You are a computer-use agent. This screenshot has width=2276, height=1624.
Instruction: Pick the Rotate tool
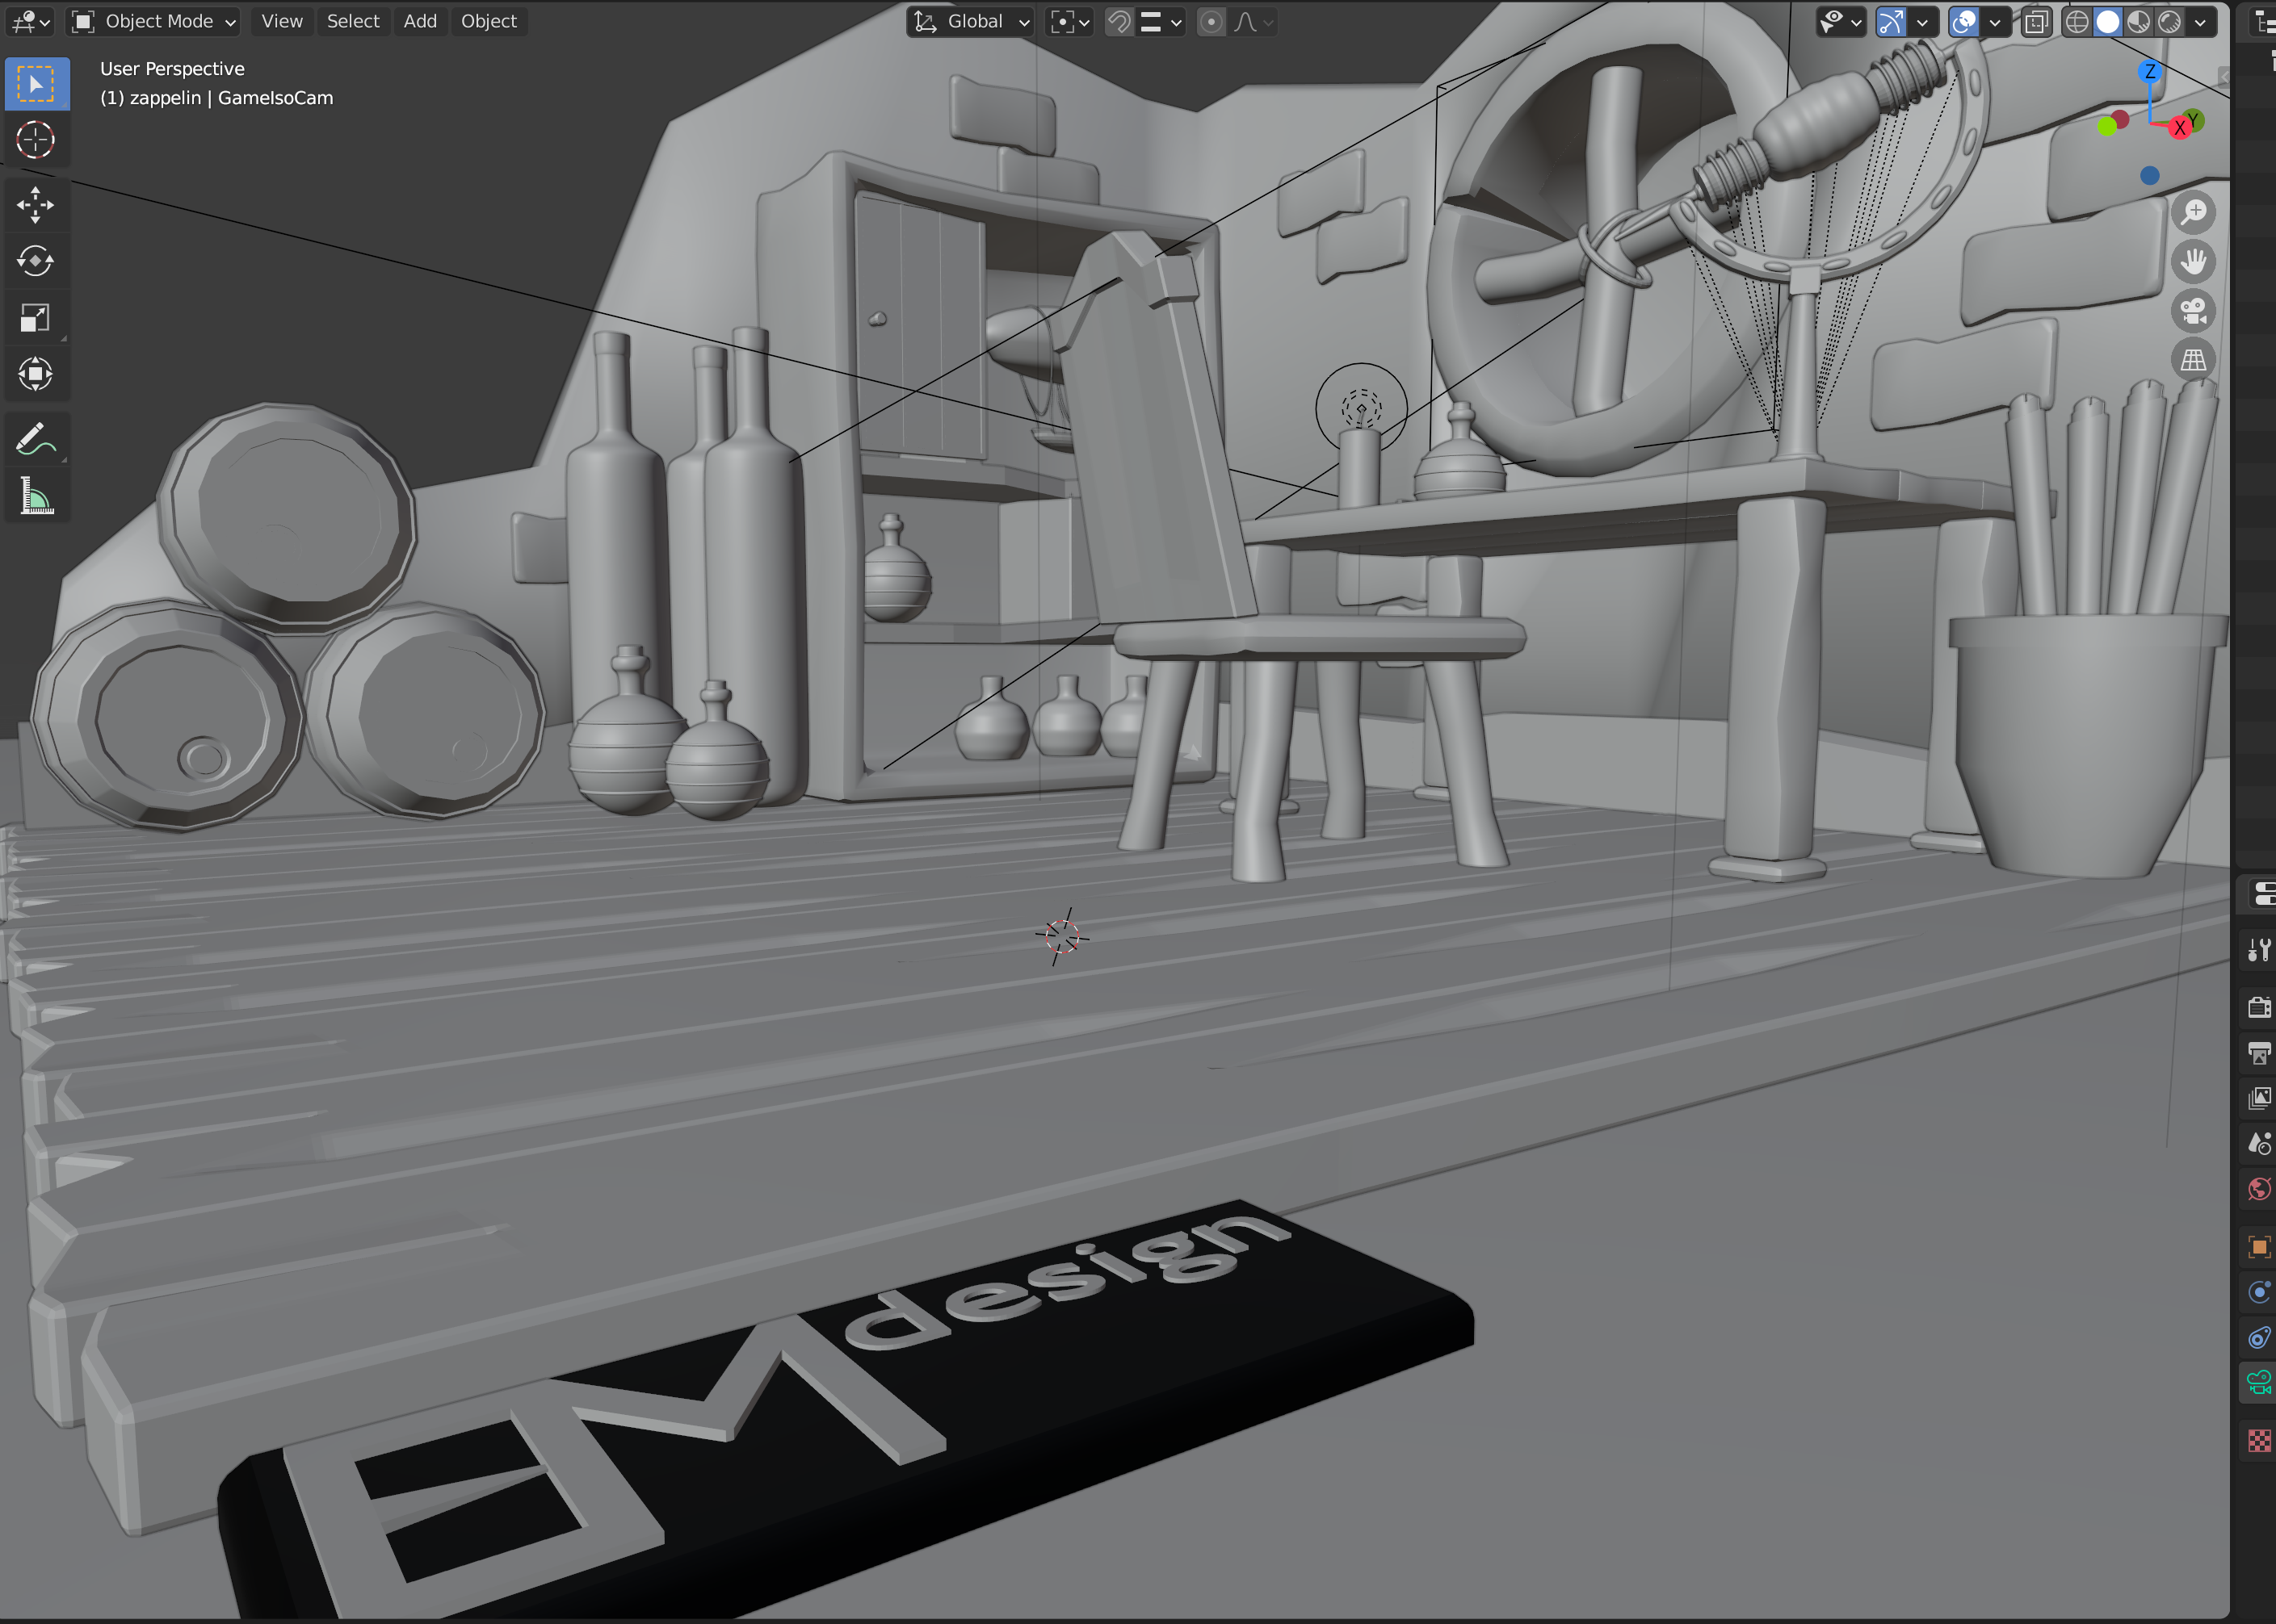[37, 262]
